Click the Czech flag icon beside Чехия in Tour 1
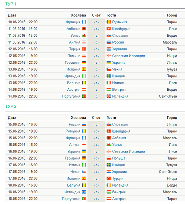185x204 pixels. [109, 69]
